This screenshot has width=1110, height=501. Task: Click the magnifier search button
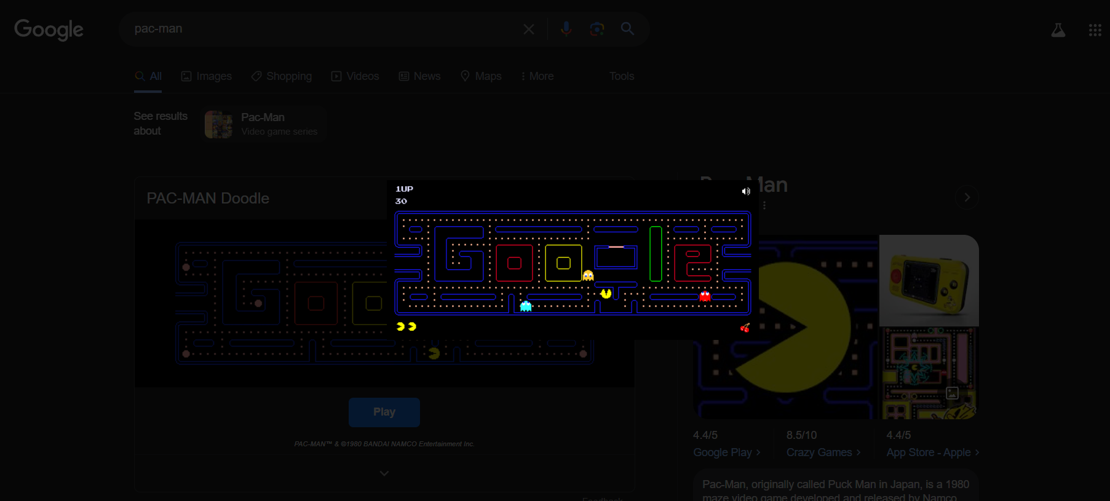tap(627, 29)
